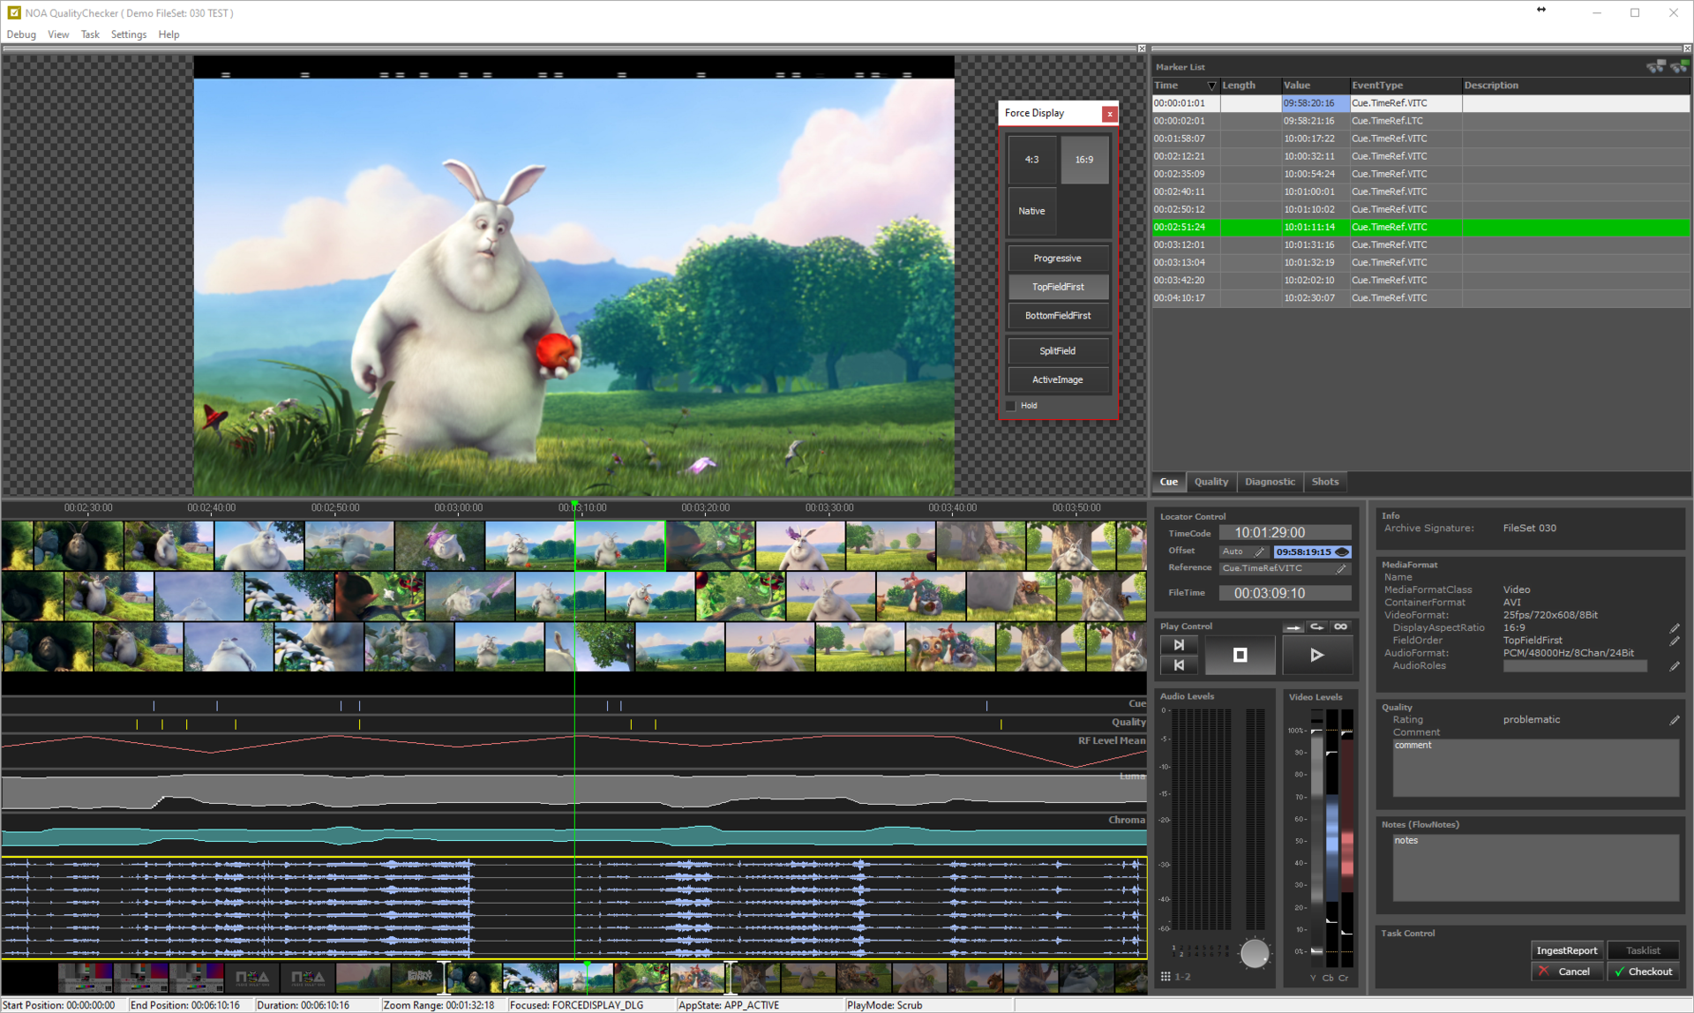Open the 1-2 audio channel grid icon
This screenshot has height=1013, width=1694.
[x=1166, y=977]
